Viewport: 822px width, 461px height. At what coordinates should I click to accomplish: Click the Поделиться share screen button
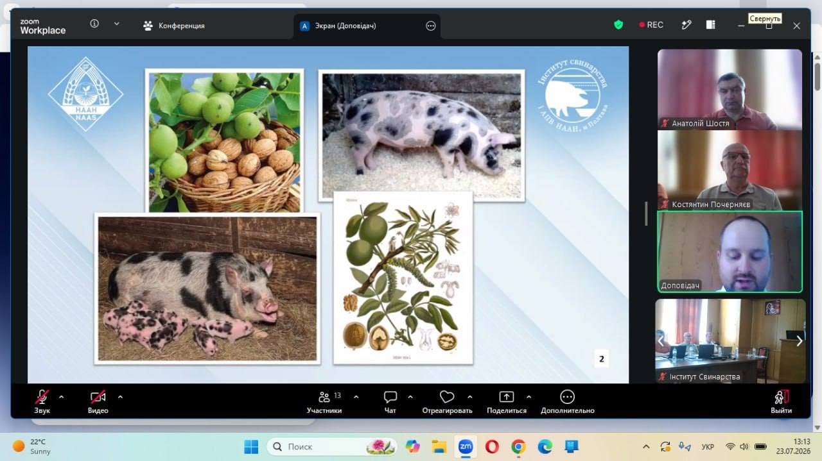point(507,401)
